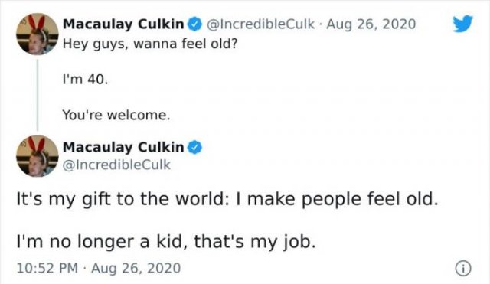Screen dimensions: 490x284
Task: Open the info icon beside the timestamp
Action: click(x=462, y=269)
